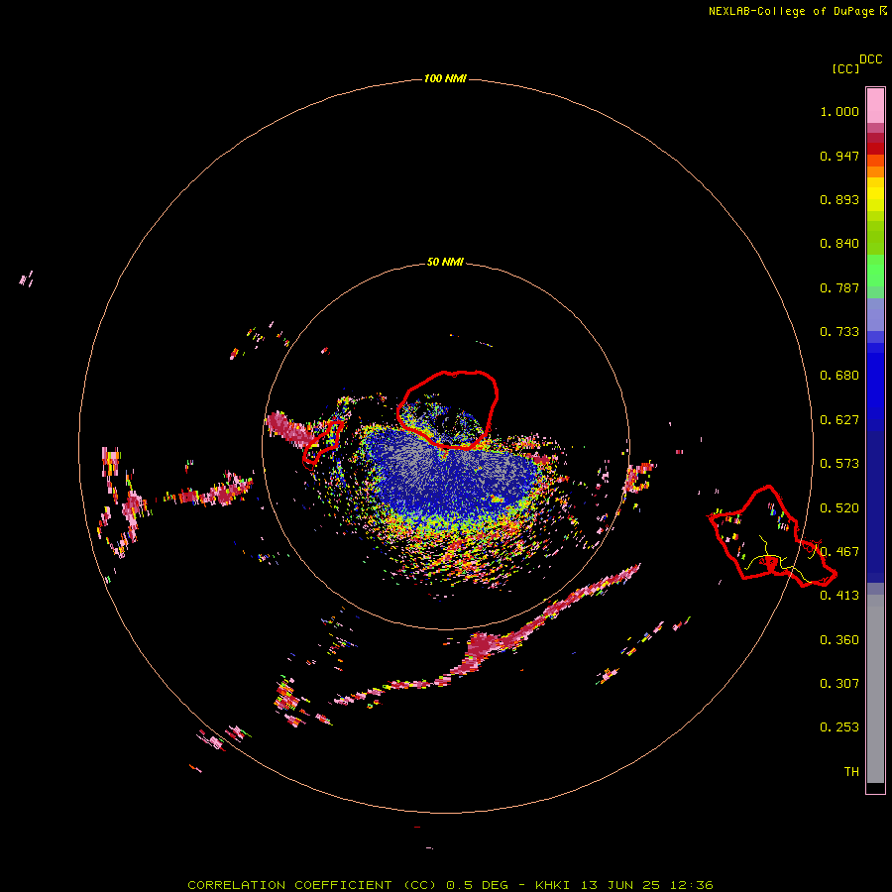Click the 0.253 legend value

click(839, 727)
